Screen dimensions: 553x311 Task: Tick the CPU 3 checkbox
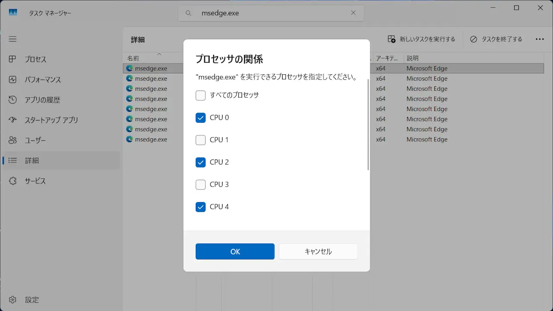pos(200,184)
